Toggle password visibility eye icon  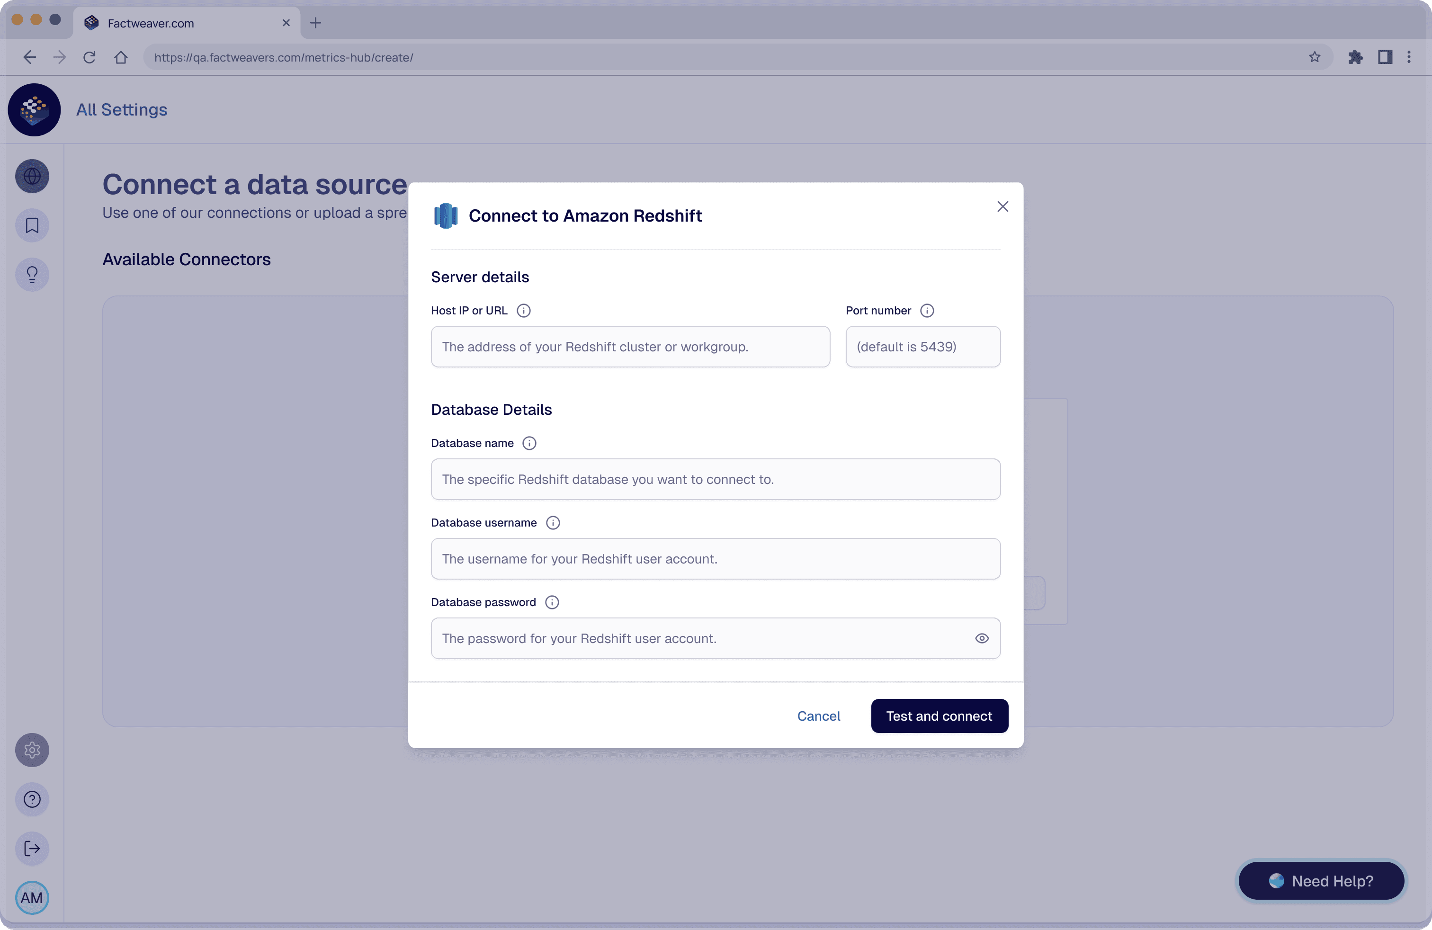tap(982, 638)
